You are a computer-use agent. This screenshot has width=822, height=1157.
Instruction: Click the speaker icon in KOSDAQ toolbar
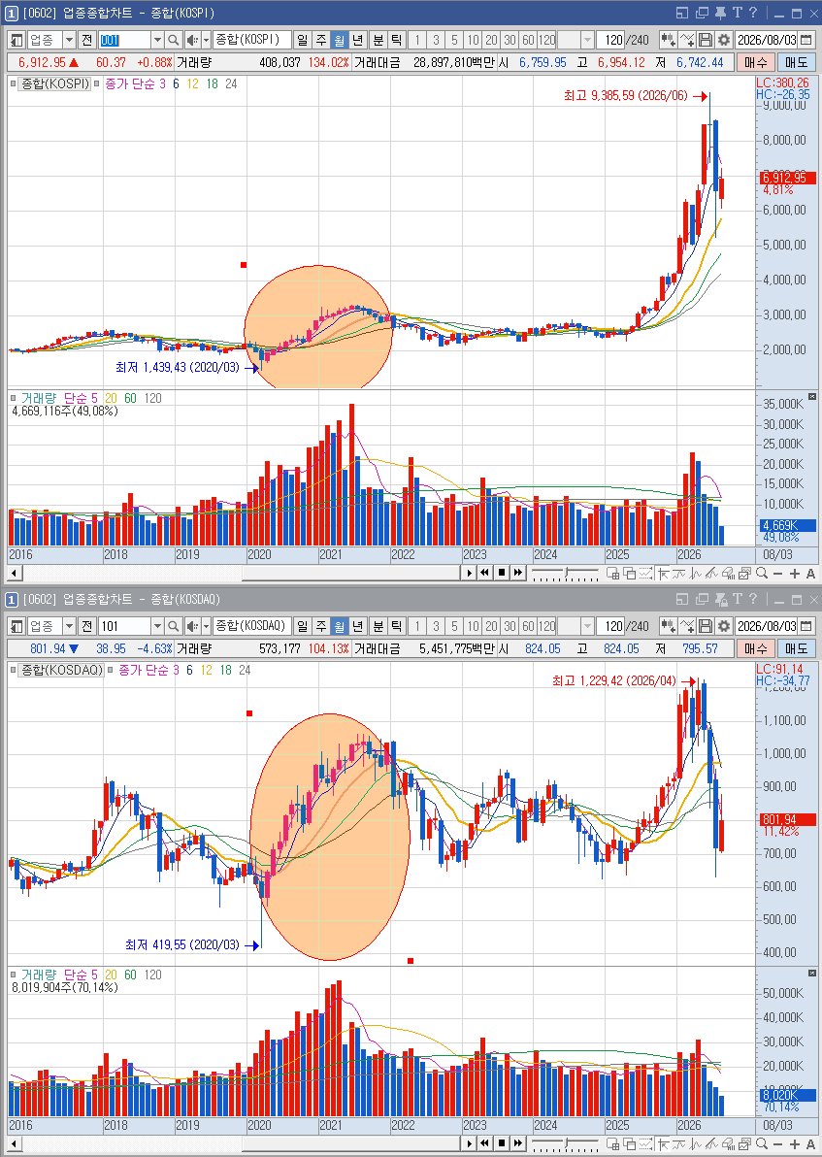[192, 626]
